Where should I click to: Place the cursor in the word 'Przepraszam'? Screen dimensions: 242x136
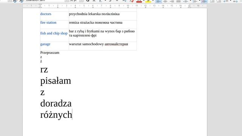tap(50, 53)
